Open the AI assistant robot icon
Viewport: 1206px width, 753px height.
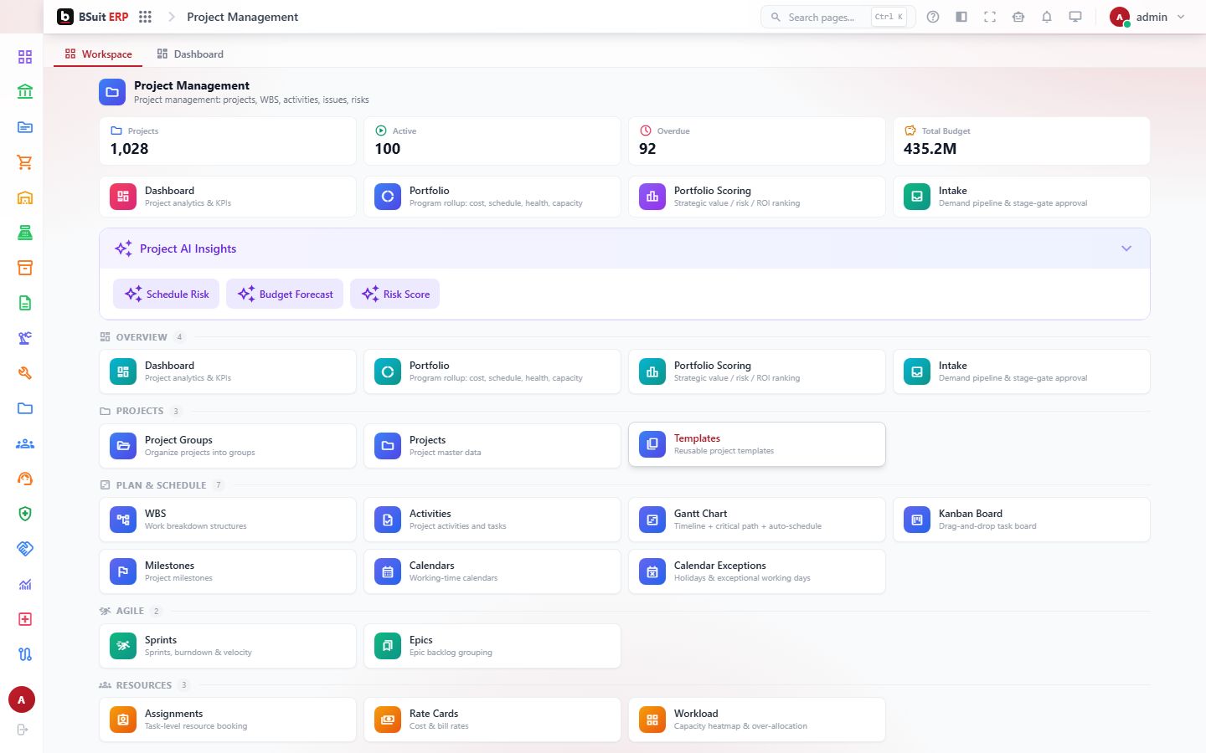pyautogui.click(x=1018, y=17)
